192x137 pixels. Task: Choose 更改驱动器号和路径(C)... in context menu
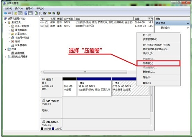coord(158,49)
